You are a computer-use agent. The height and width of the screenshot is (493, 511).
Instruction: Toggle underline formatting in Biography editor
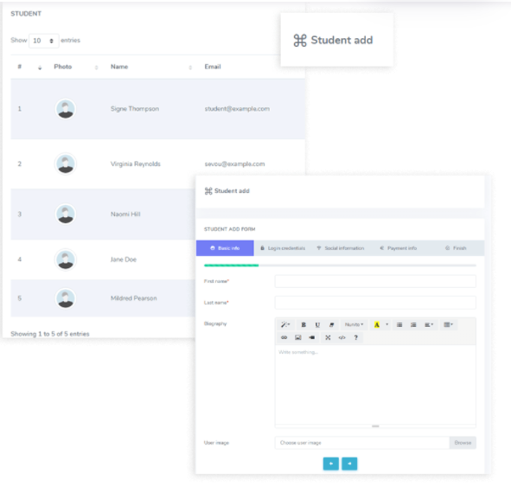(317, 324)
